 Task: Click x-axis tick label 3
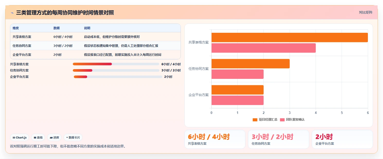(x=290, y=113)
